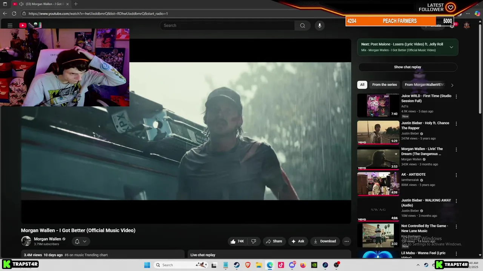This screenshot has width=483, height=271.
Task: Open AK - ANTIDOTE video thumbnail
Action: pos(378,184)
